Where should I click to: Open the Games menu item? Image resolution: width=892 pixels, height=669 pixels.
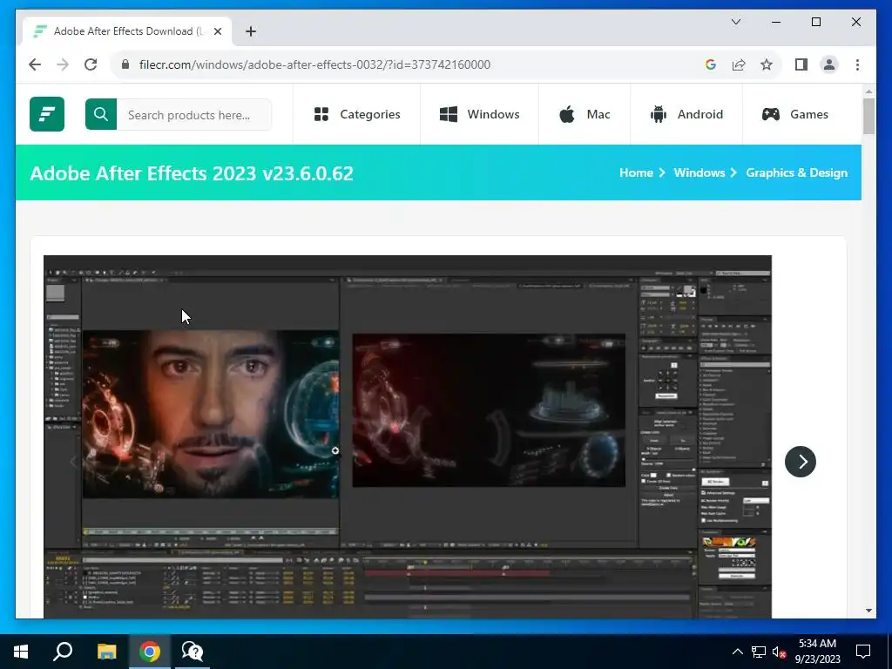(794, 114)
